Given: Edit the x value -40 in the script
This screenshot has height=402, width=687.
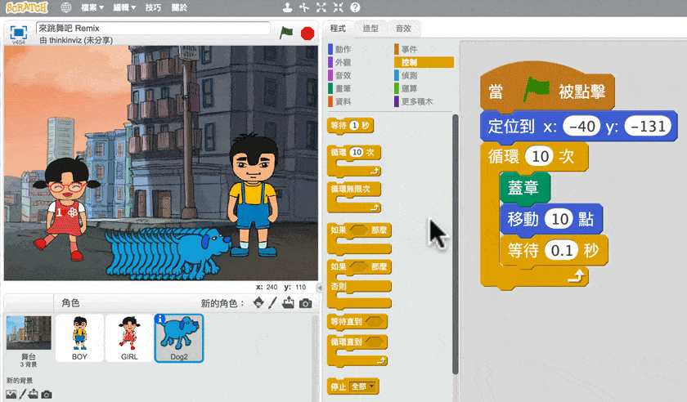Looking at the screenshot, I should pos(581,127).
